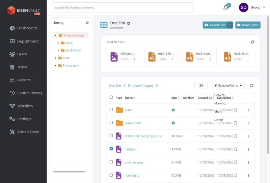The width and height of the screenshot is (270, 183).
Task: Bookmark the smithers.jpeg row
Action: [x=235, y=162]
